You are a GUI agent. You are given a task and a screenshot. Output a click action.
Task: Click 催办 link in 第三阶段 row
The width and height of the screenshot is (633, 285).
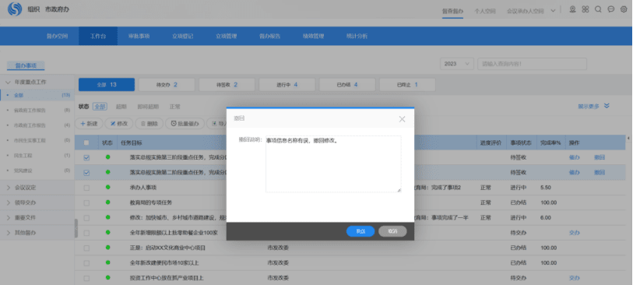(574, 157)
